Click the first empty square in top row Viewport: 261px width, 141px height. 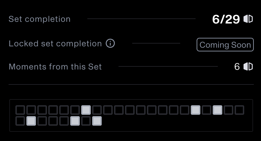pos(20,110)
